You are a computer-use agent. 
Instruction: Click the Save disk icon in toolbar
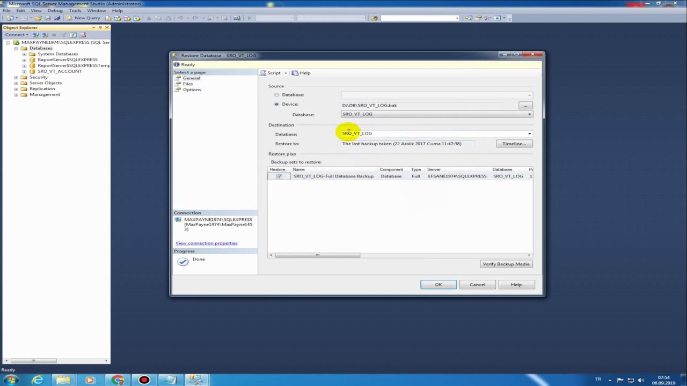48,18
